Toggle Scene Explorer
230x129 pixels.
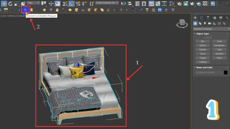137,4
